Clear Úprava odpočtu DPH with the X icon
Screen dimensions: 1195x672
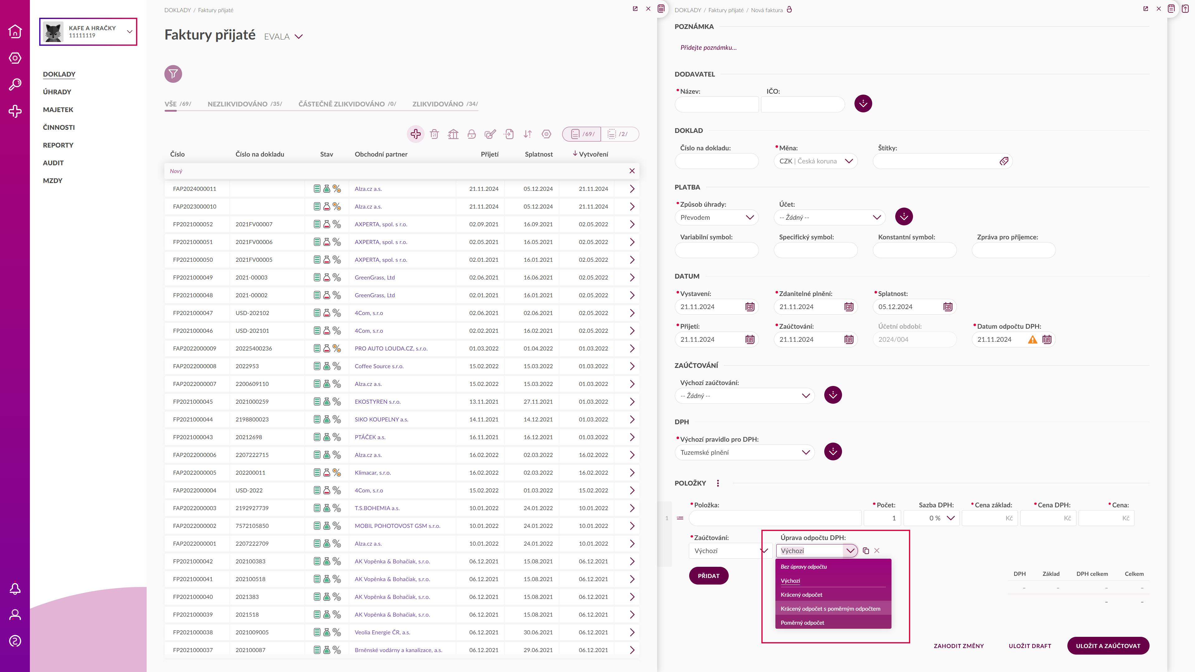pyautogui.click(x=877, y=551)
